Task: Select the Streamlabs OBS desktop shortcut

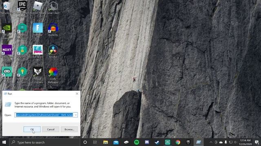Action: coord(7,75)
